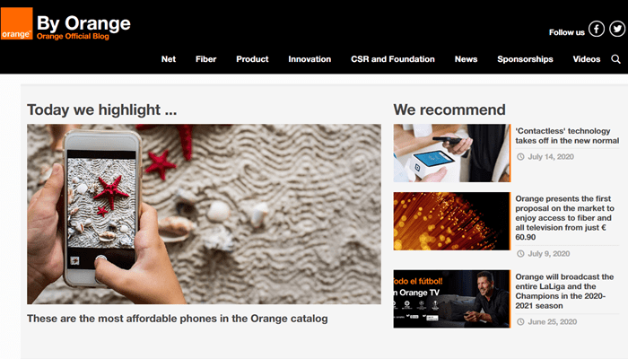The height and width of the screenshot is (359, 628).
Task: Open the Net menu item
Action: pos(169,59)
